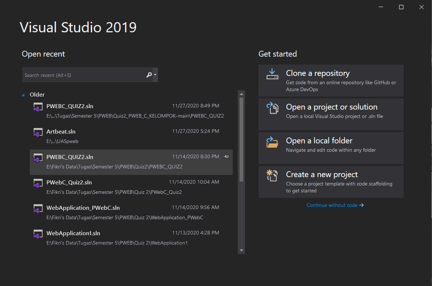
Task: Click the scrollbar down arrow
Action: pyautogui.click(x=241, y=250)
